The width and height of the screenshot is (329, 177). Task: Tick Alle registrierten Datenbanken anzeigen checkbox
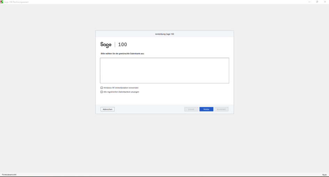pyautogui.click(x=102, y=92)
